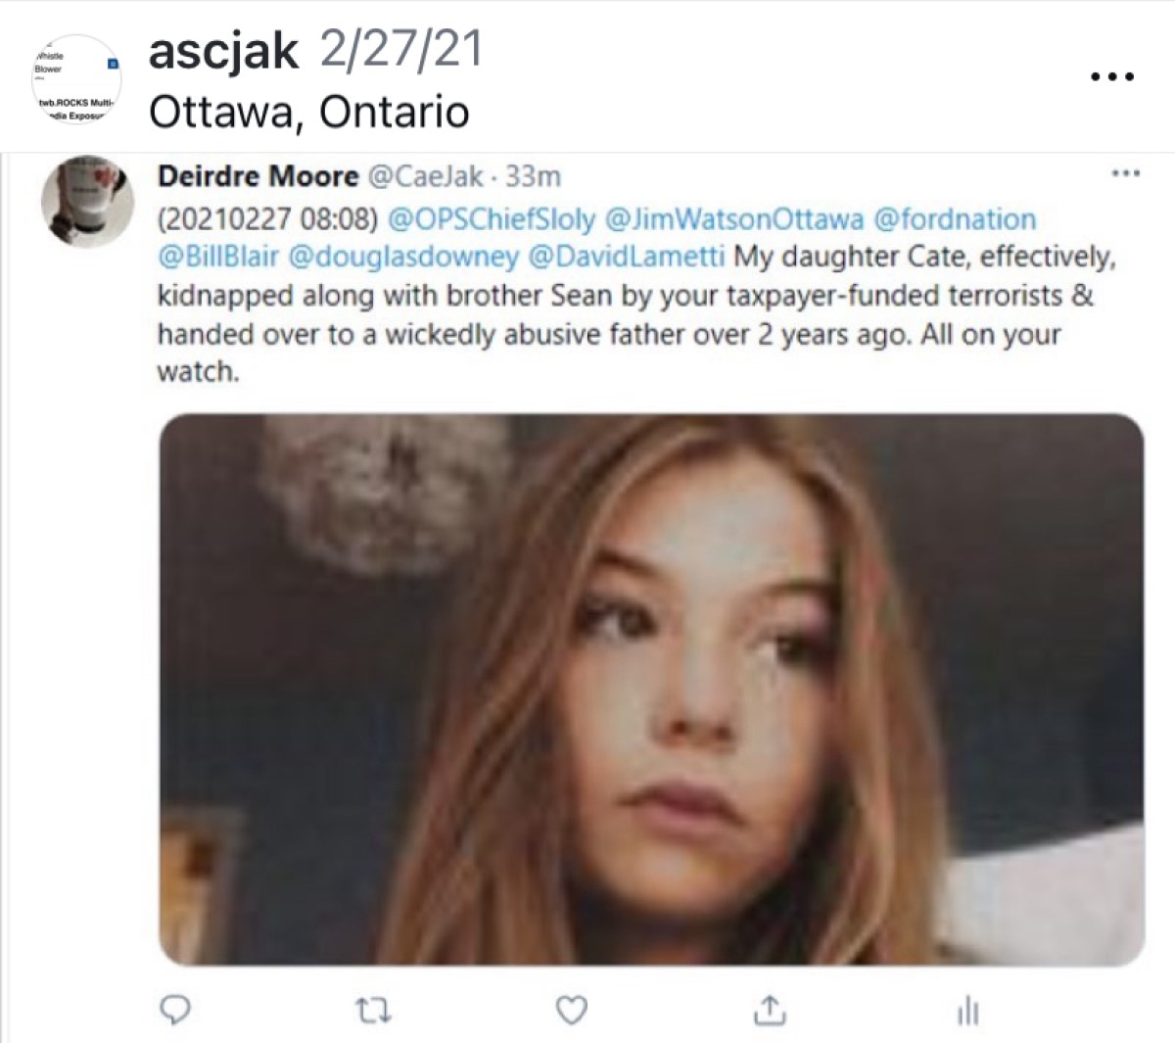Open the post options three-dot menu

point(1112,76)
